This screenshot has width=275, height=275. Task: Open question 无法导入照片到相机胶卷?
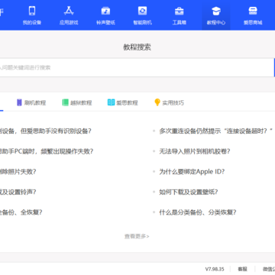tap(195, 151)
